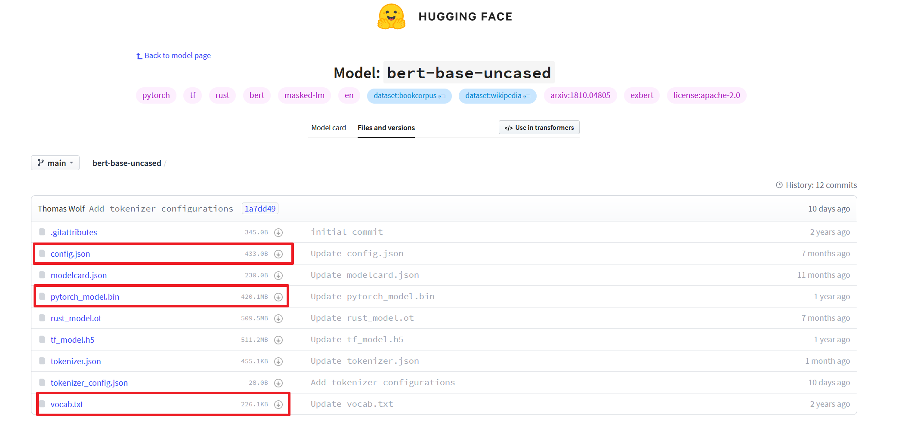Click the 'Update tokenizer.json' commit message

pyautogui.click(x=365, y=361)
